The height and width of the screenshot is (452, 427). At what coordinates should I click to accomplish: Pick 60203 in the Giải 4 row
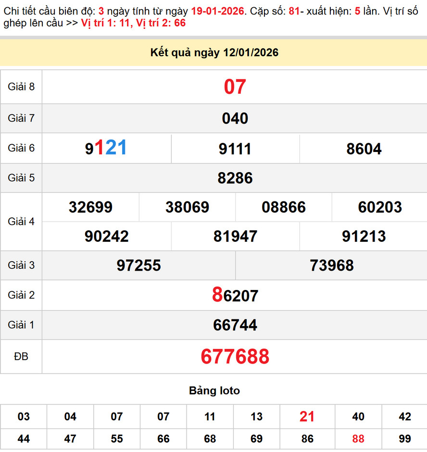(x=379, y=207)
